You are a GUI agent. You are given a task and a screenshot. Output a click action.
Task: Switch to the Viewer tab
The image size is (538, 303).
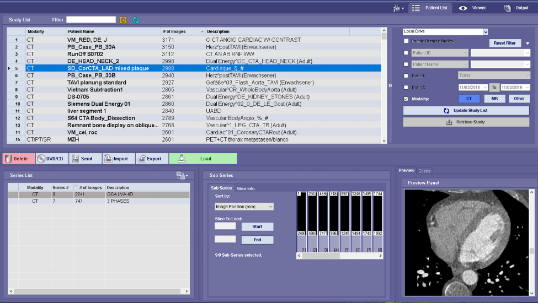(x=472, y=8)
